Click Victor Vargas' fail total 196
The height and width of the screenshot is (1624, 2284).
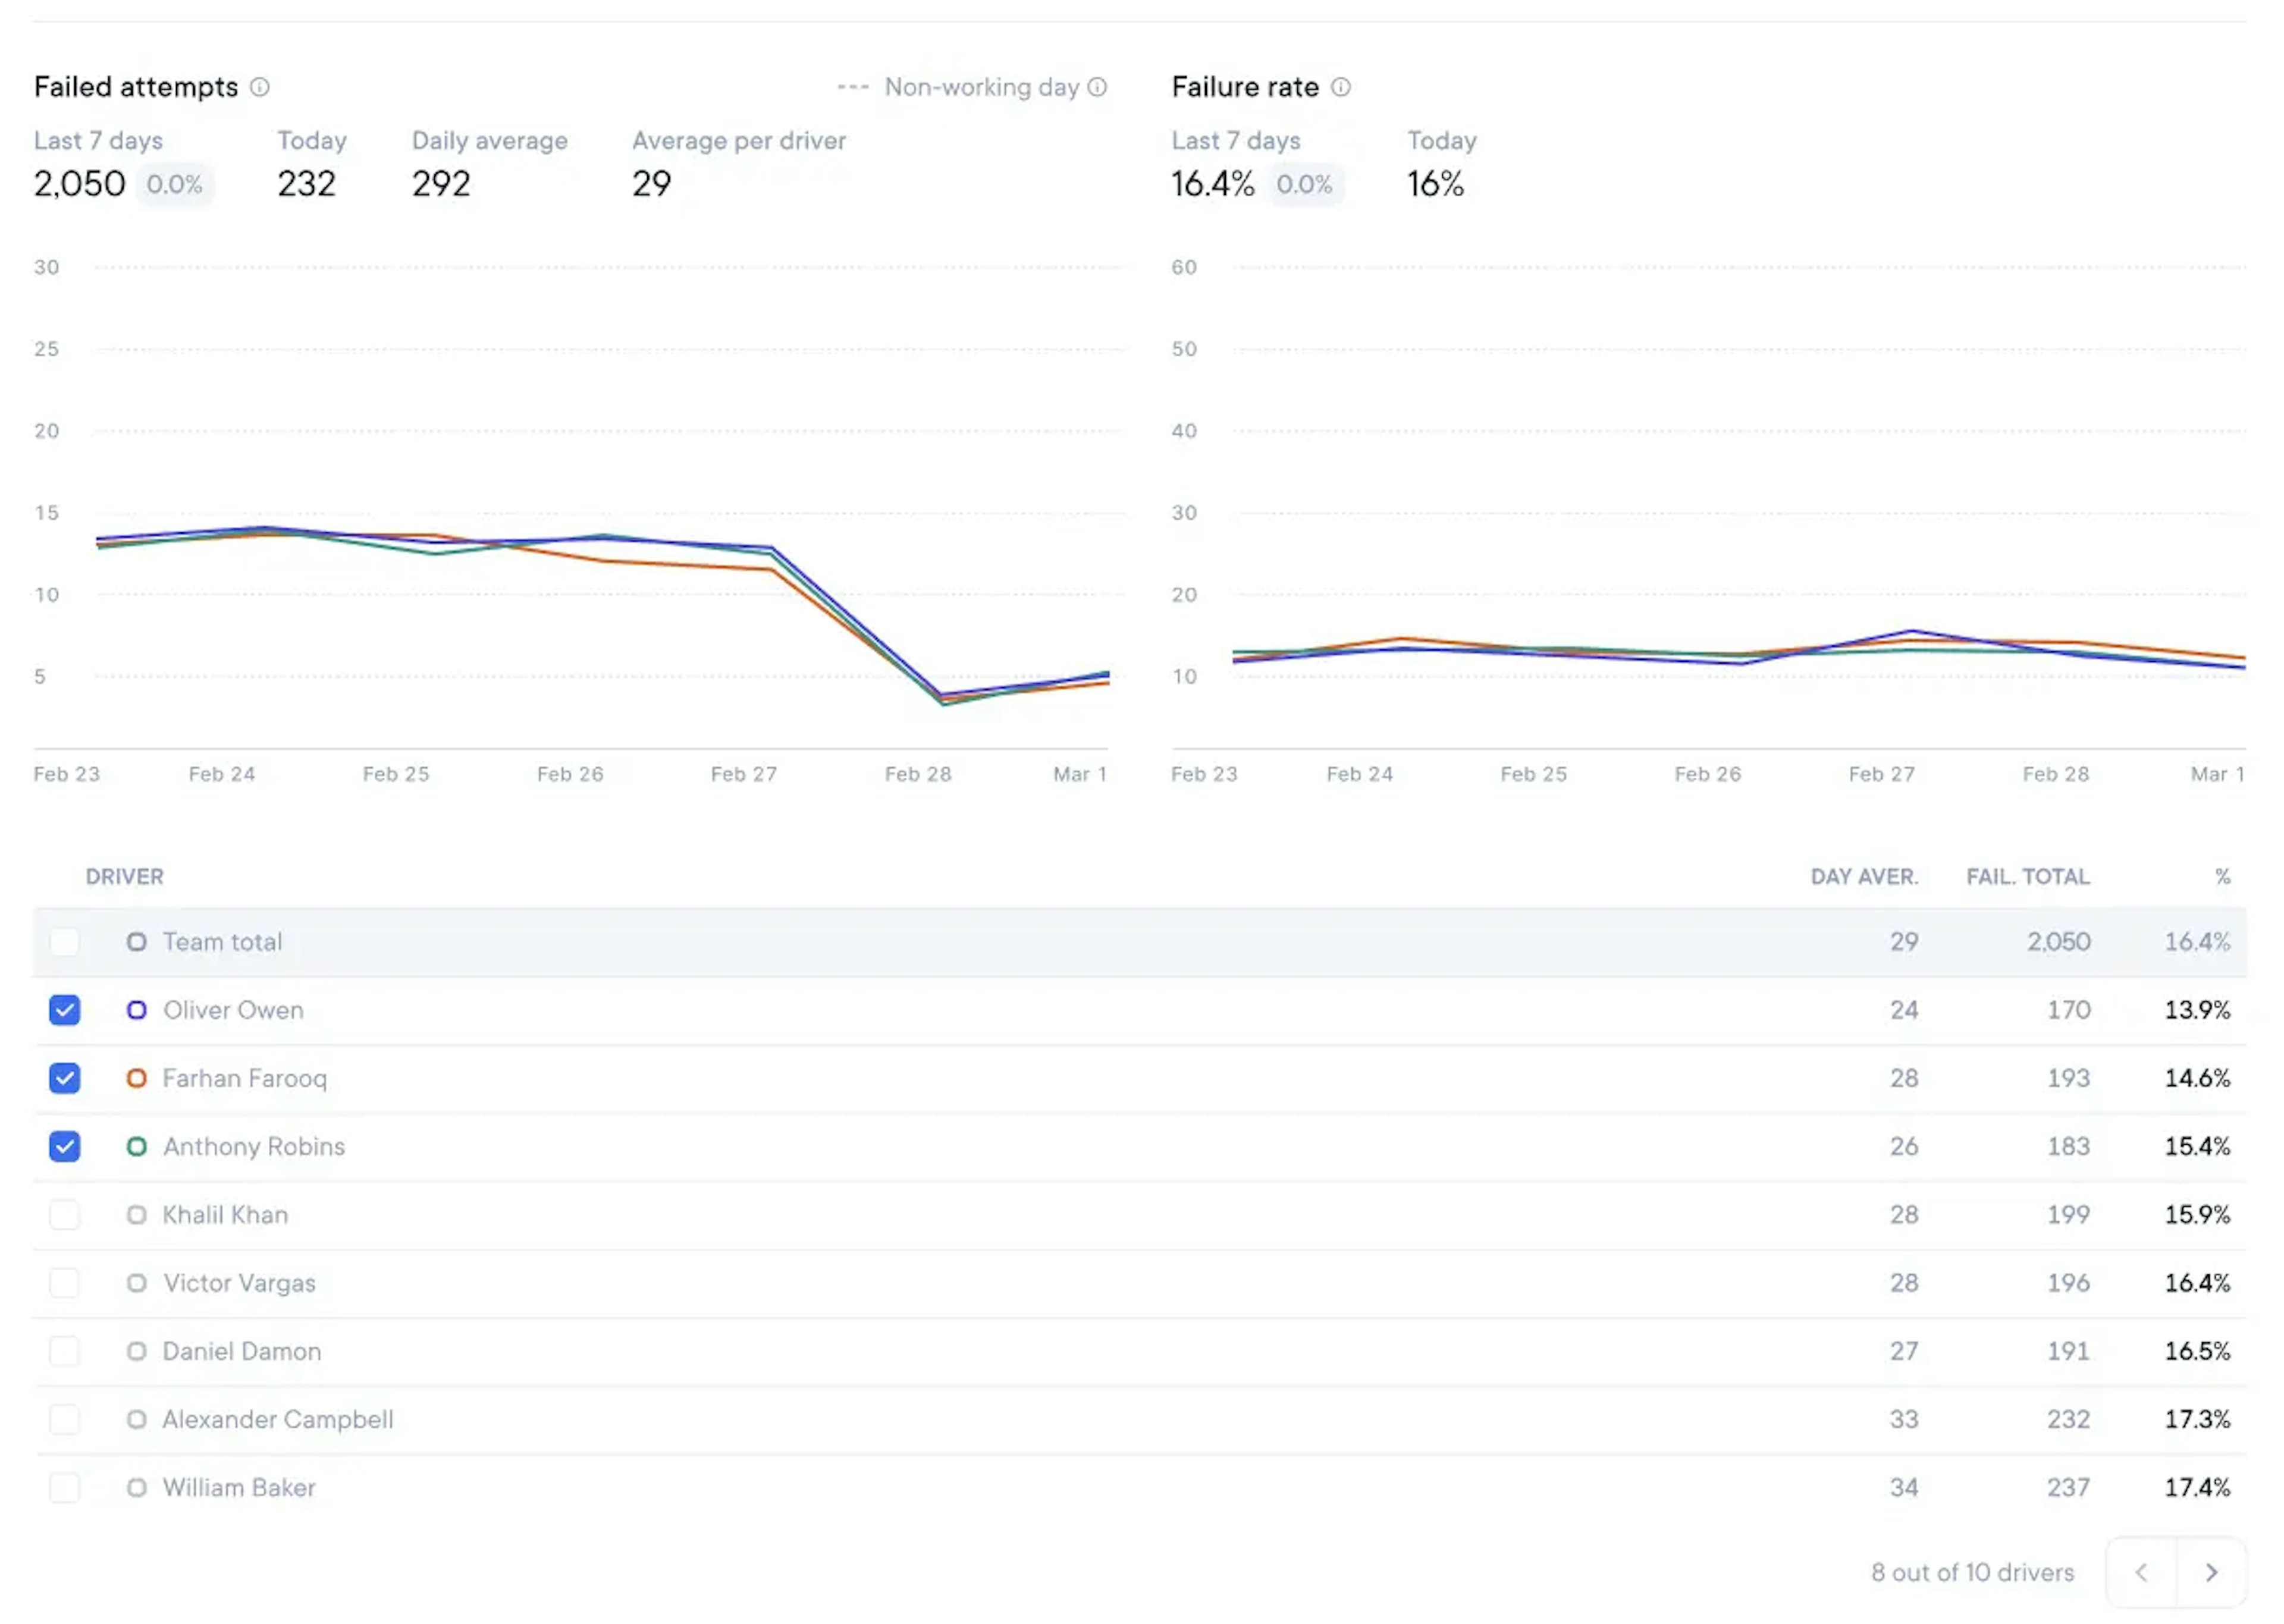pyautogui.click(x=2068, y=1283)
